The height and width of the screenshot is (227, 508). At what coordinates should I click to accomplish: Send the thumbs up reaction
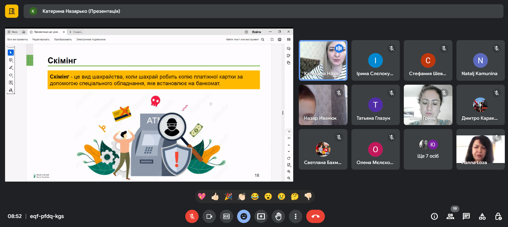(x=215, y=196)
